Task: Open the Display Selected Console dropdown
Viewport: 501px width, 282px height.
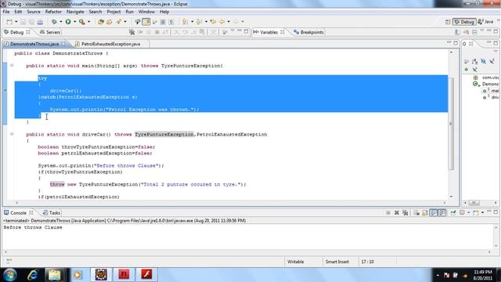Action: pyautogui.click(x=468, y=212)
